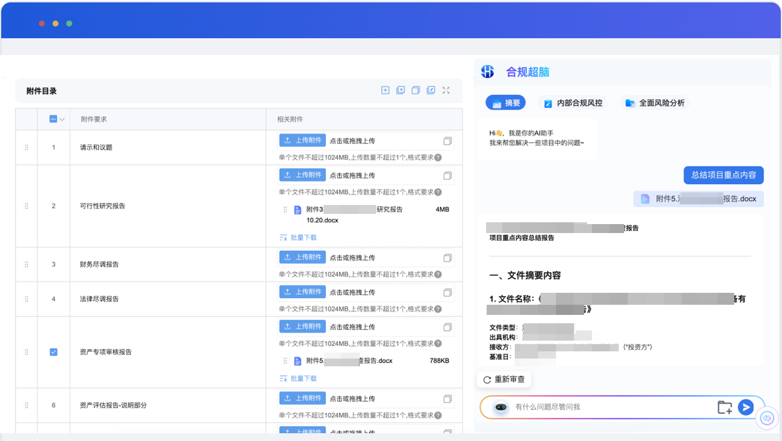Screen dimensions: 782x441
Task: Click 批量下载 under 可行性研究报告
Action: click(x=298, y=237)
